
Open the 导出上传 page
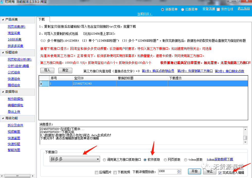point(14,112)
